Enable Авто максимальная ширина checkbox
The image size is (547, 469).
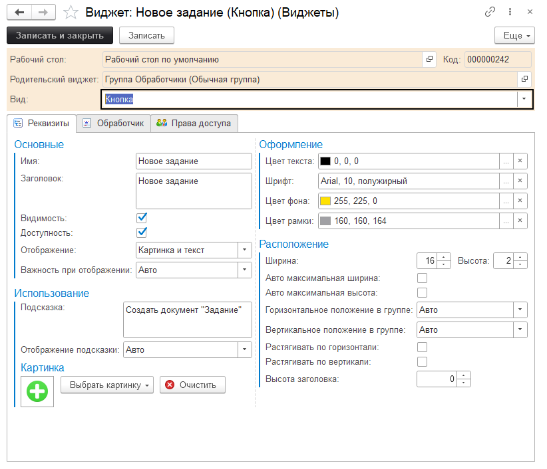[x=422, y=278]
